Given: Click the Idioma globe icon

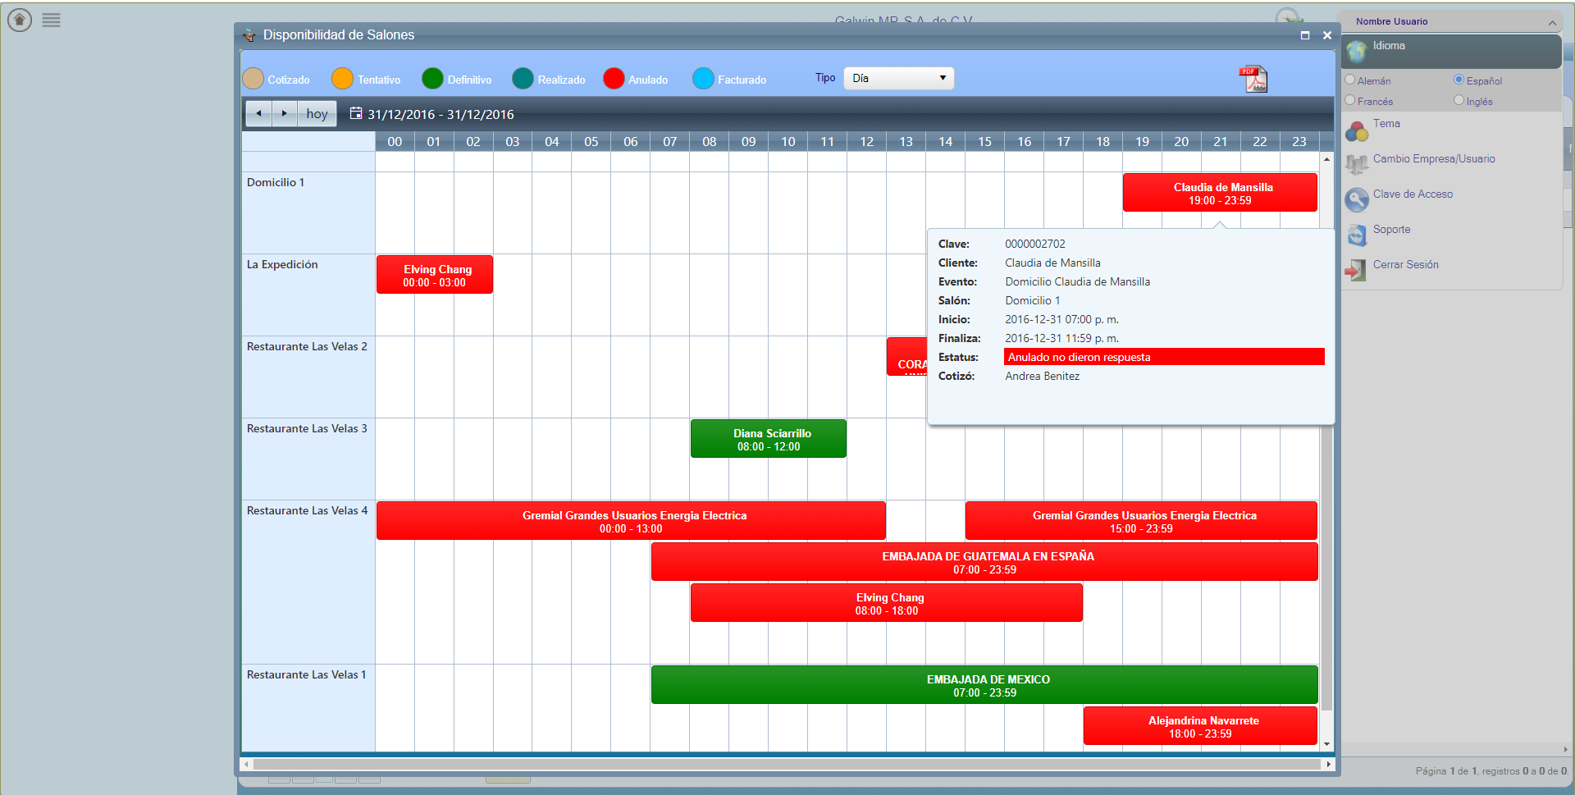Looking at the screenshot, I should 1357,51.
